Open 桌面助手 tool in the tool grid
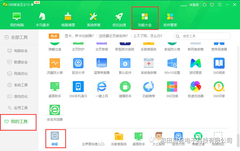 click(55, 89)
